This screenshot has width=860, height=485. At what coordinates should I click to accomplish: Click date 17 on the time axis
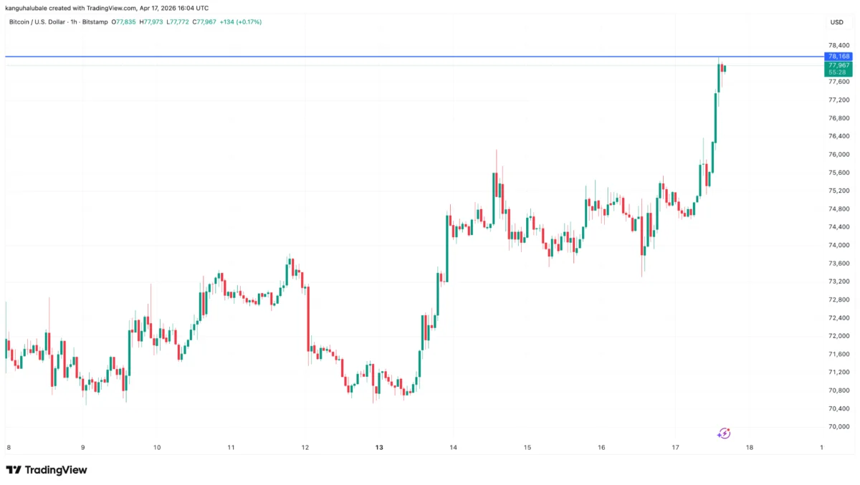coord(675,448)
